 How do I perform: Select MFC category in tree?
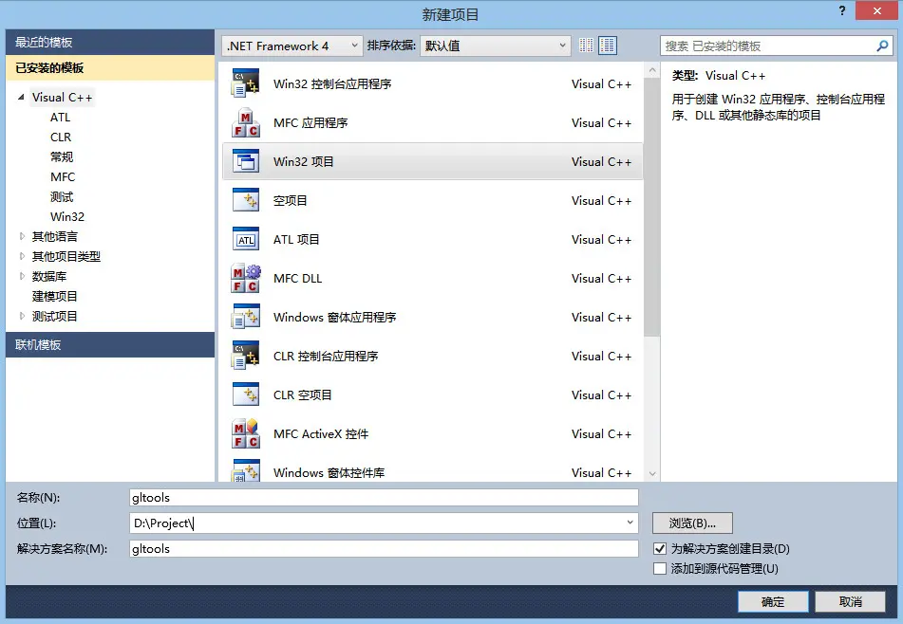[x=63, y=177]
